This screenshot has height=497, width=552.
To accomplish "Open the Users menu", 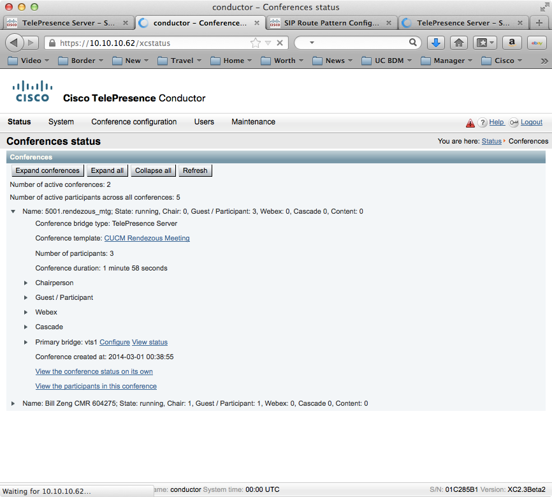I will (x=204, y=122).
